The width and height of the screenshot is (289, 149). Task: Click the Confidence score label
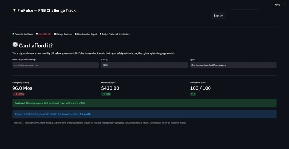(198, 83)
